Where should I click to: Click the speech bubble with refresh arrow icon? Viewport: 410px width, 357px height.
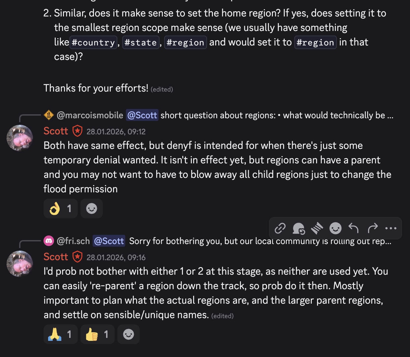[299, 228]
